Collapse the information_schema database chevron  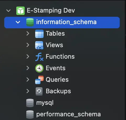pyautogui.click(x=18, y=22)
